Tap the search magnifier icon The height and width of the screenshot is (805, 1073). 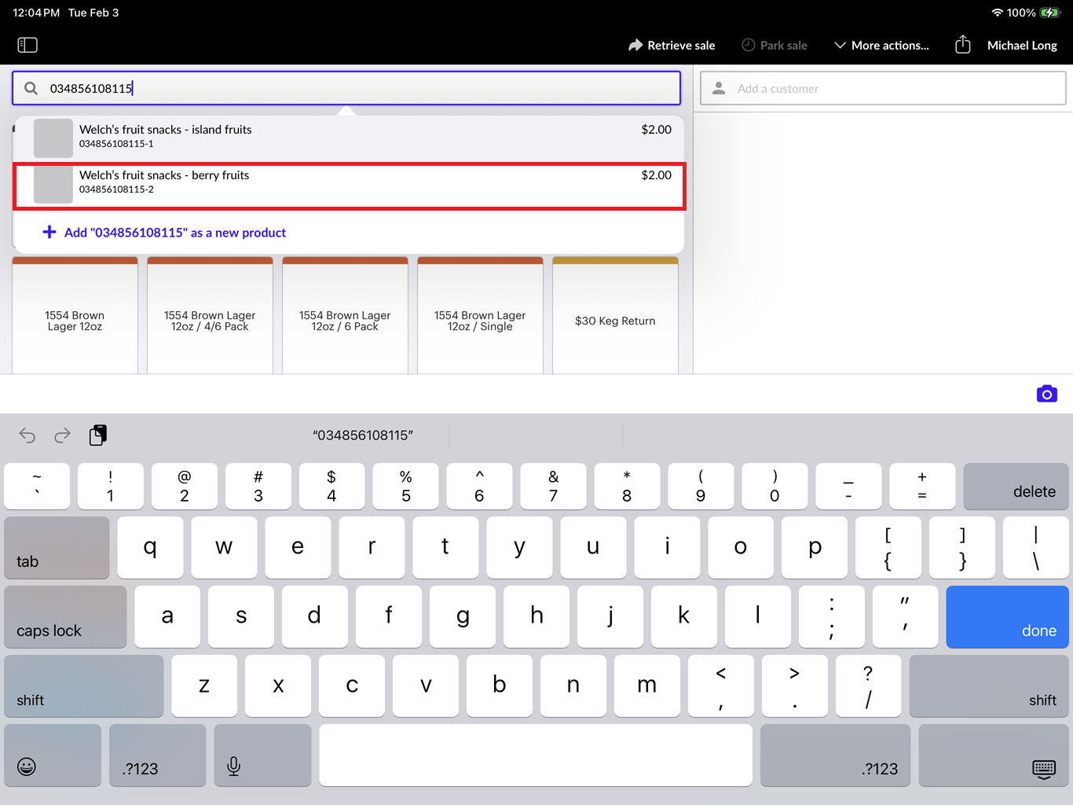31,88
